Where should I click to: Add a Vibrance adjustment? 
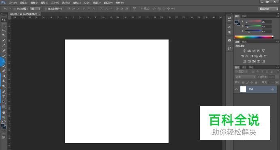263,51
